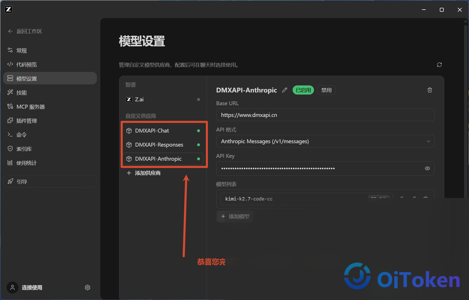Click the user avatar beside 连接使用

[x=12, y=287]
